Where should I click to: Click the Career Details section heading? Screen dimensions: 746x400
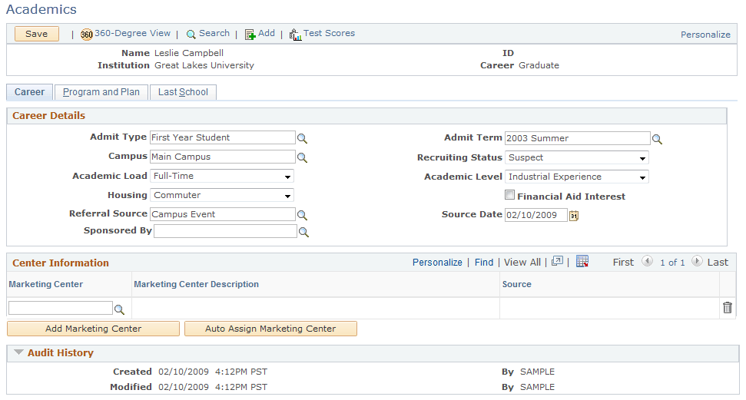pyautogui.click(x=48, y=116)
